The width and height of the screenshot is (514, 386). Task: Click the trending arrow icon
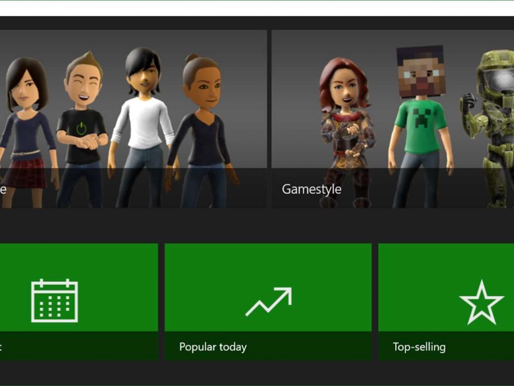(x=268, y=302)
